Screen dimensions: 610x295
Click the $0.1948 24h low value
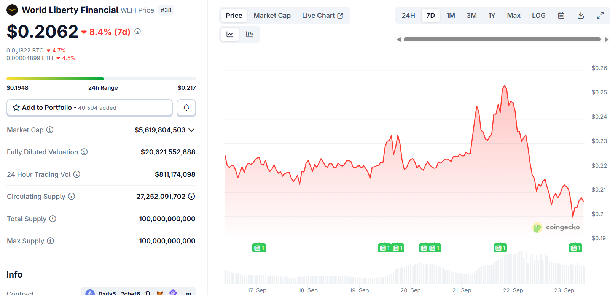pyautogui.click(x=18, y=88)
